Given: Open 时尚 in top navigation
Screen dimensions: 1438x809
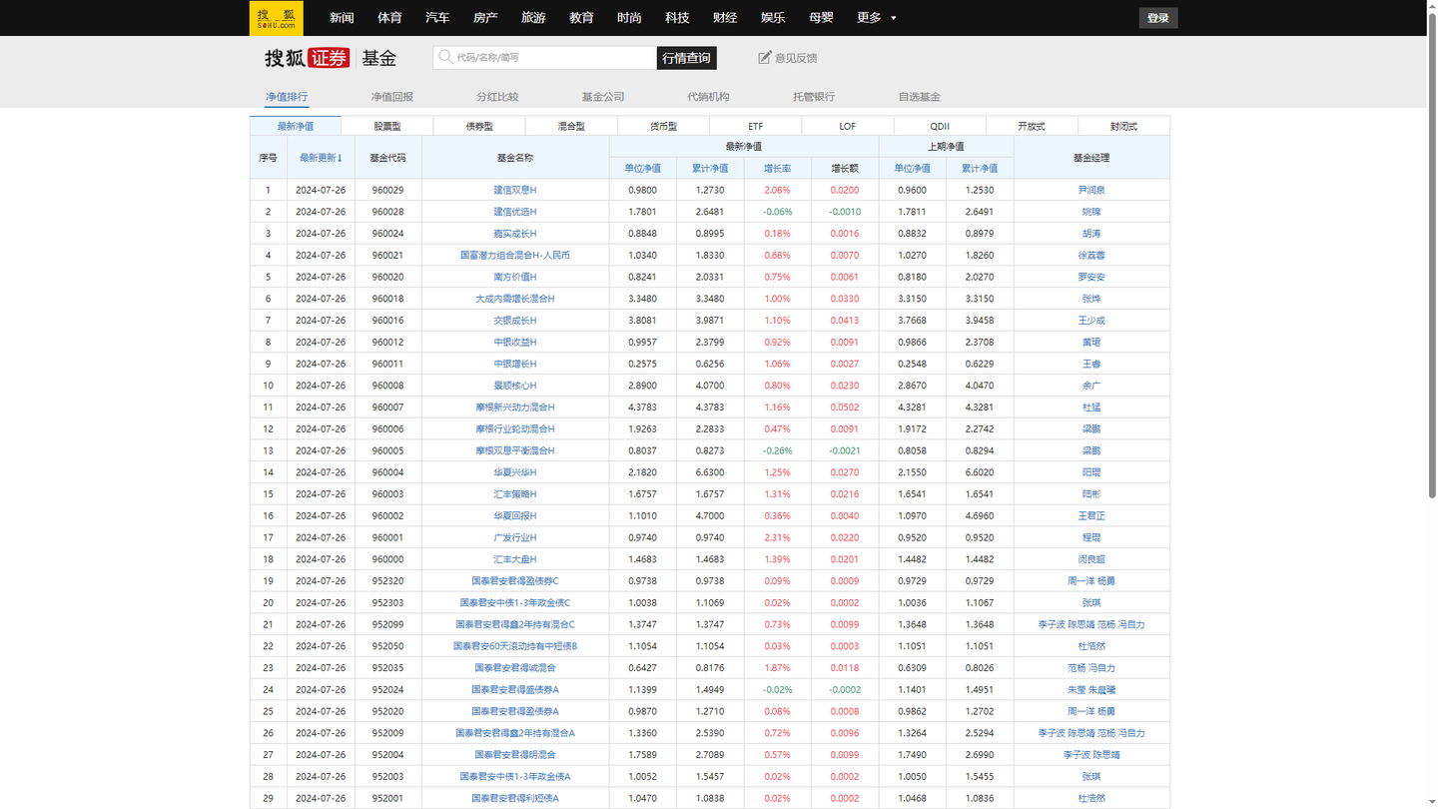Looking at the screenshot, I should pos(629,18).
